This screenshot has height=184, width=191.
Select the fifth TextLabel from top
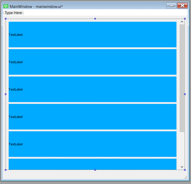click(x=93, y=144)
